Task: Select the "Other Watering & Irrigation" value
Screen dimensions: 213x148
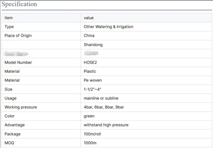Action: tap(108, 27)
